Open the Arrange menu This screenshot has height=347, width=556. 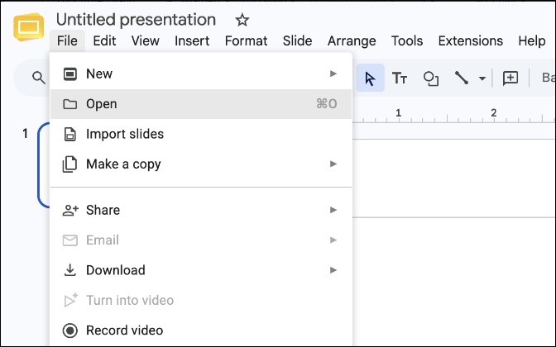[x=352, y=40]
